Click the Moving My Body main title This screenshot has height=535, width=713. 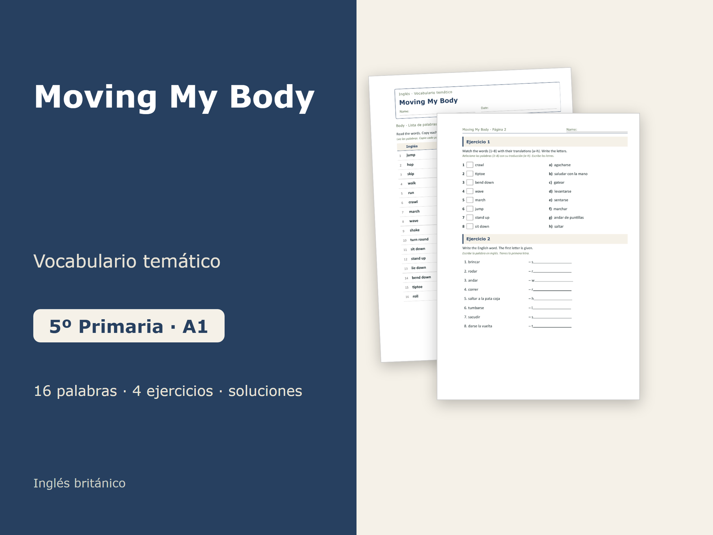(174, 97)
